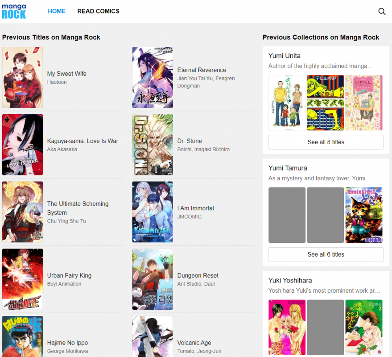
Task: Open The Ultimate Scheming System cover
Action: pos(22,212)
